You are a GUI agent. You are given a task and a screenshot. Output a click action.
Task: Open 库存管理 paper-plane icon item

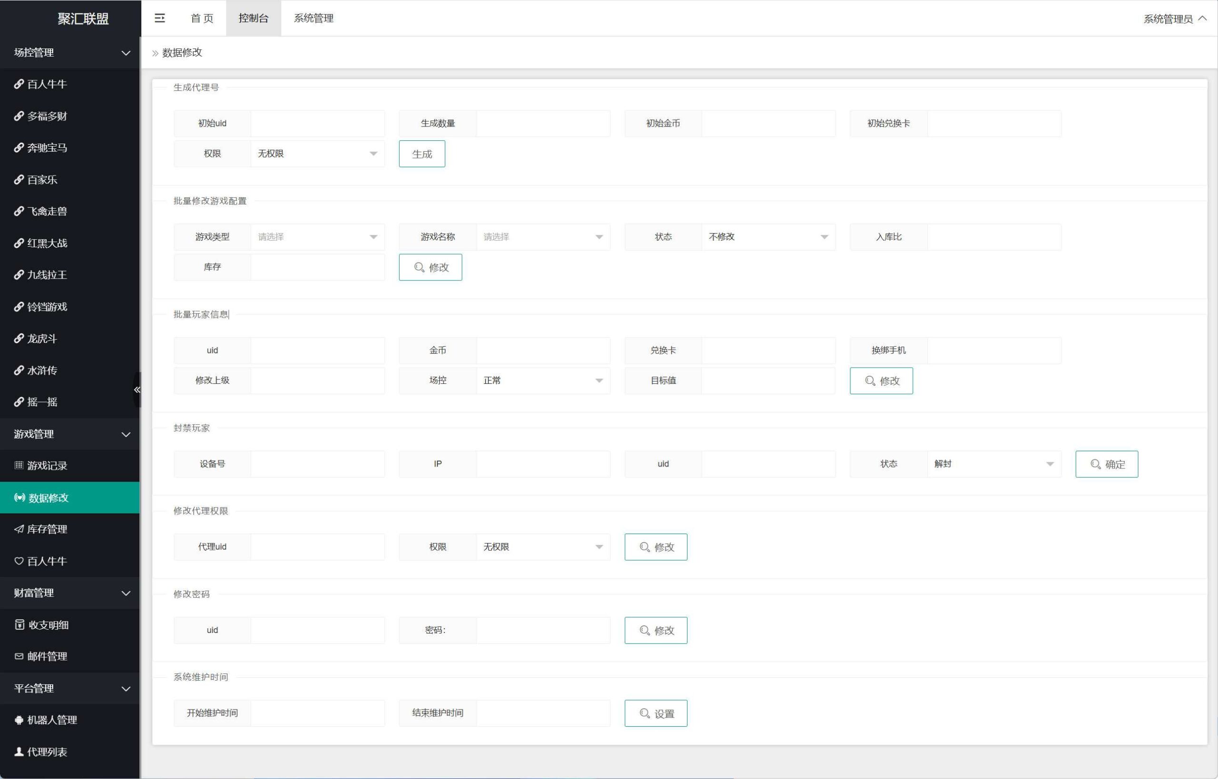click(19, 529)
